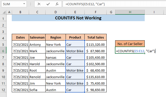
Task: Click the Select All corner triangle
Action: pyautogui.click(x=4, y=12)
